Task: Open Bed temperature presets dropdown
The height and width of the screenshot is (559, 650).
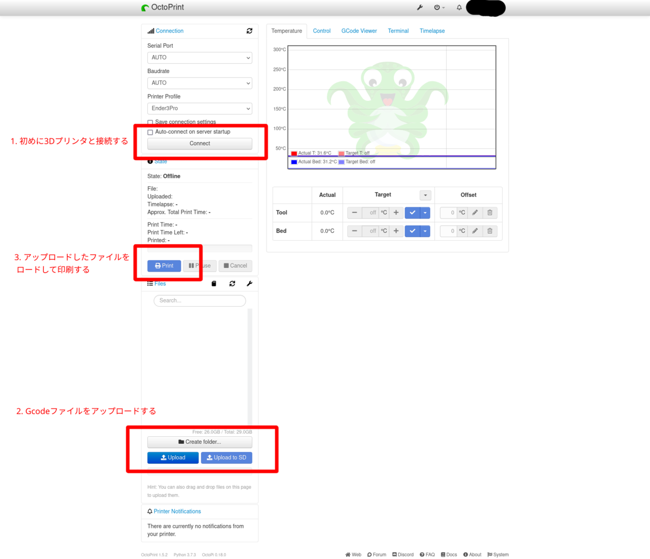Action: click(425, 231)
